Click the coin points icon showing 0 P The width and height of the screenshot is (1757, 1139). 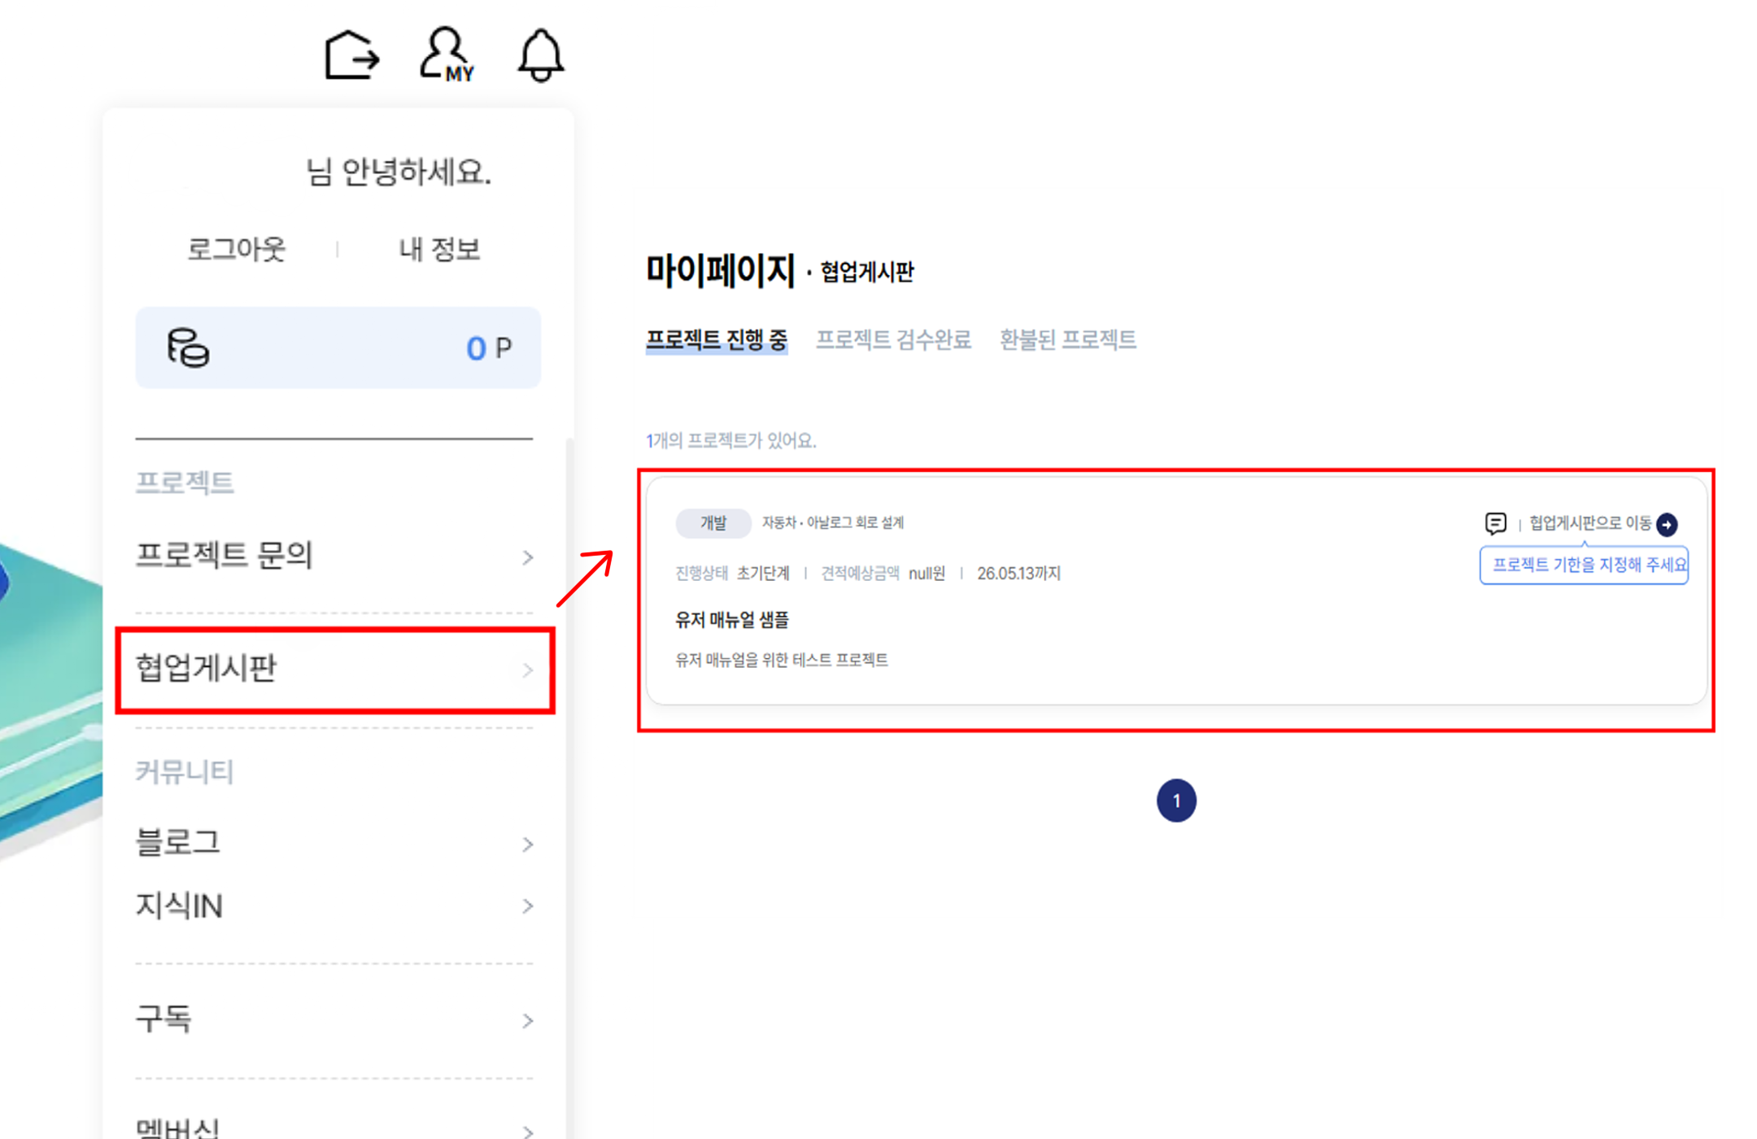tap(189, 348)
